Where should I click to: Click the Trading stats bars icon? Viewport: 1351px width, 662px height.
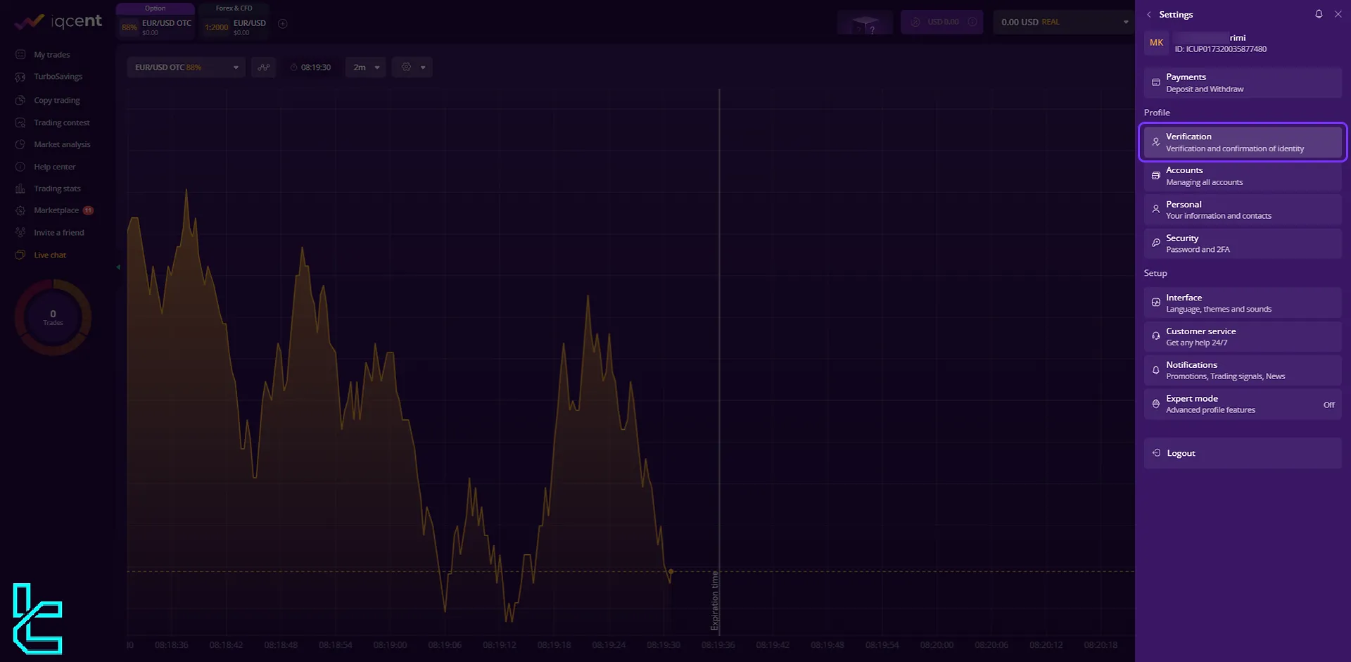(20, 189)
